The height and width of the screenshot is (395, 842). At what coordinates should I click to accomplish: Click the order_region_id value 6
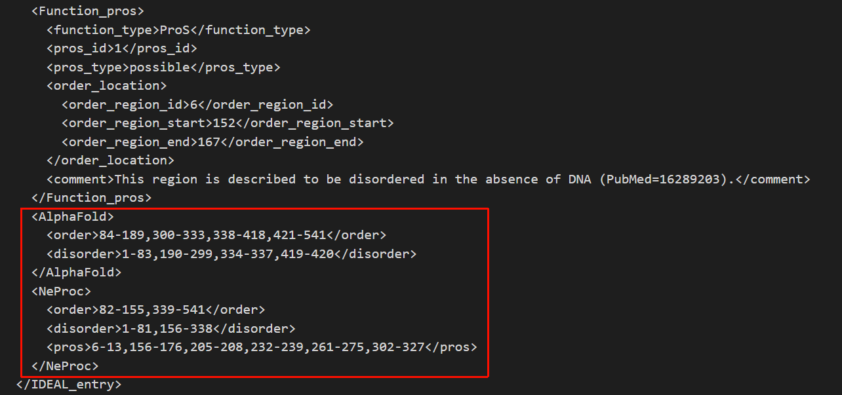coord(194,104)
